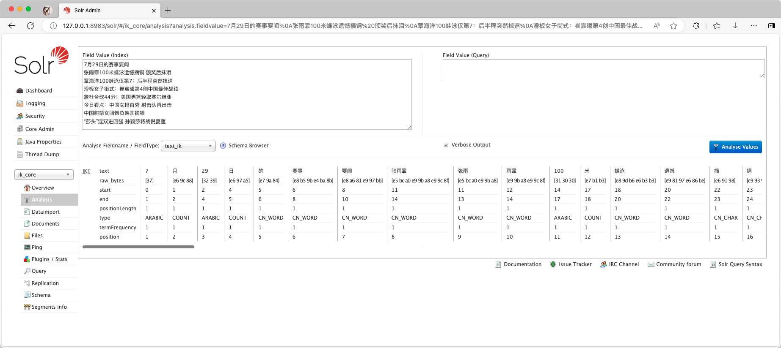Click the site information icon in address bar
Image resolution: width=781 pixels, height=348 pixels.
[53, 26]
